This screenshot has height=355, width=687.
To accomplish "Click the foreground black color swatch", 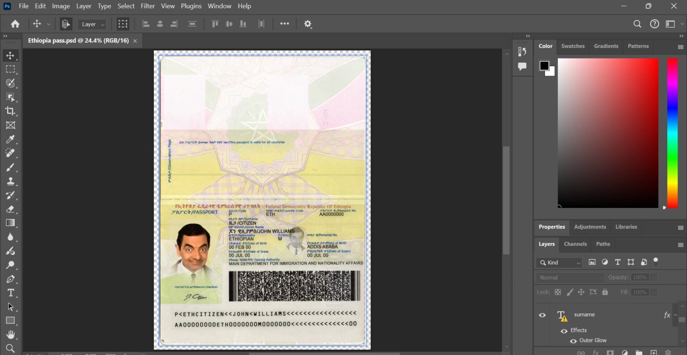I will (544, 66).
